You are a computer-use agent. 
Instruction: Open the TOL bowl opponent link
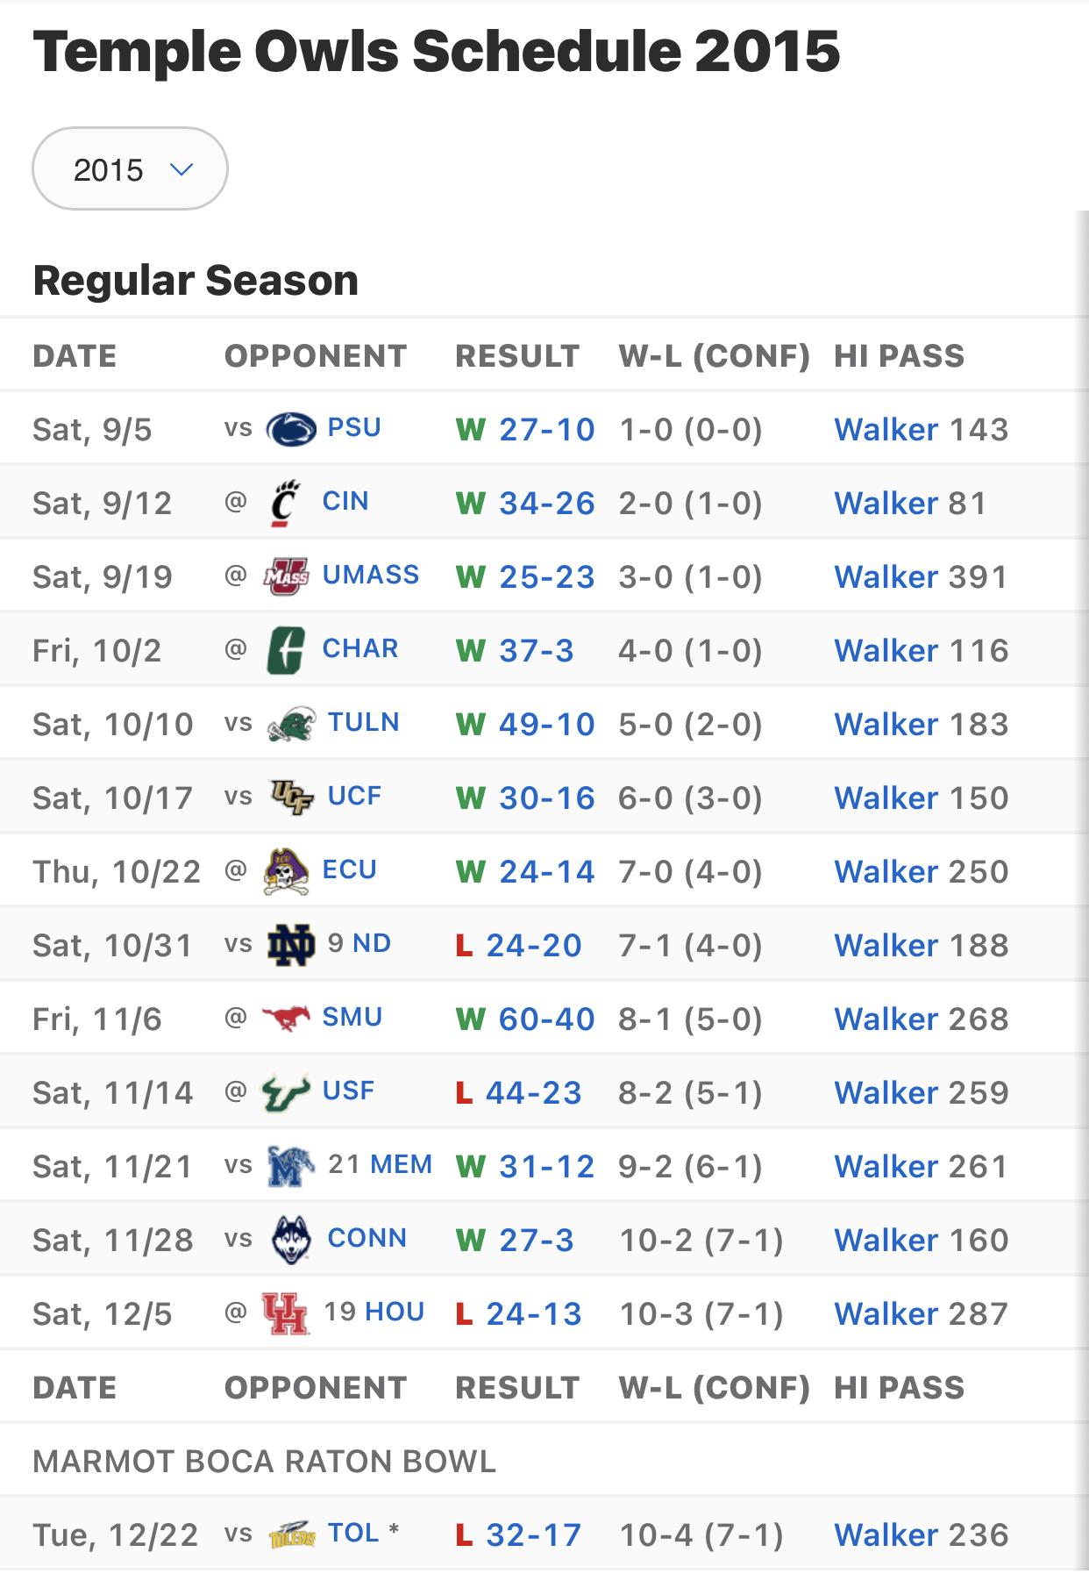point(353,1533)
